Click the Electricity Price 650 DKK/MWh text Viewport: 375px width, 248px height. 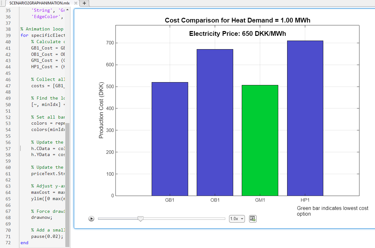click(x=237, y=34)
